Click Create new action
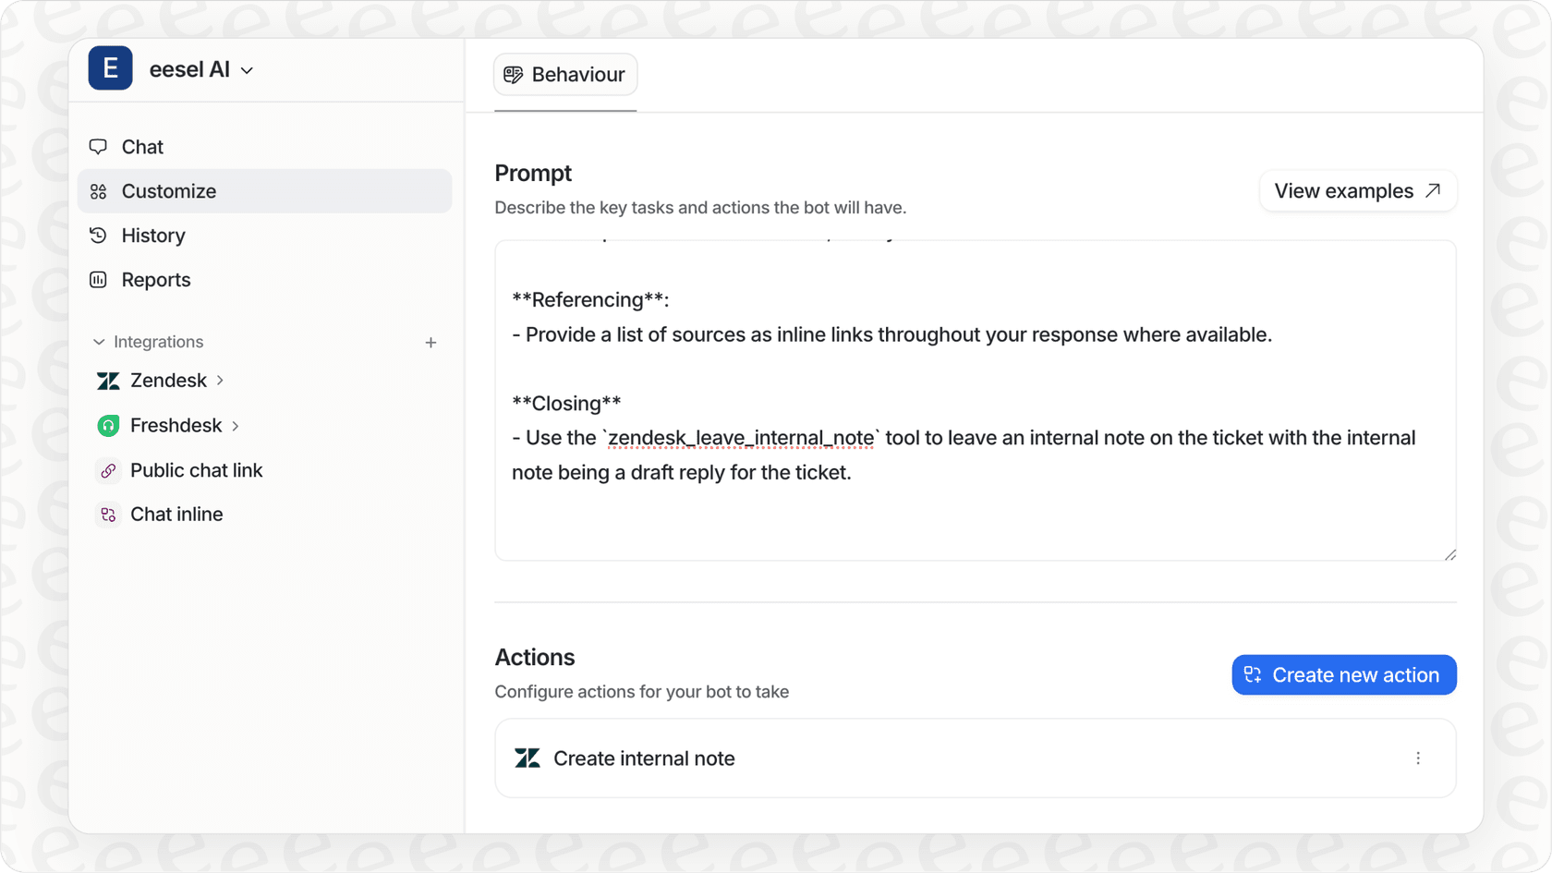 click(1343, 674)
